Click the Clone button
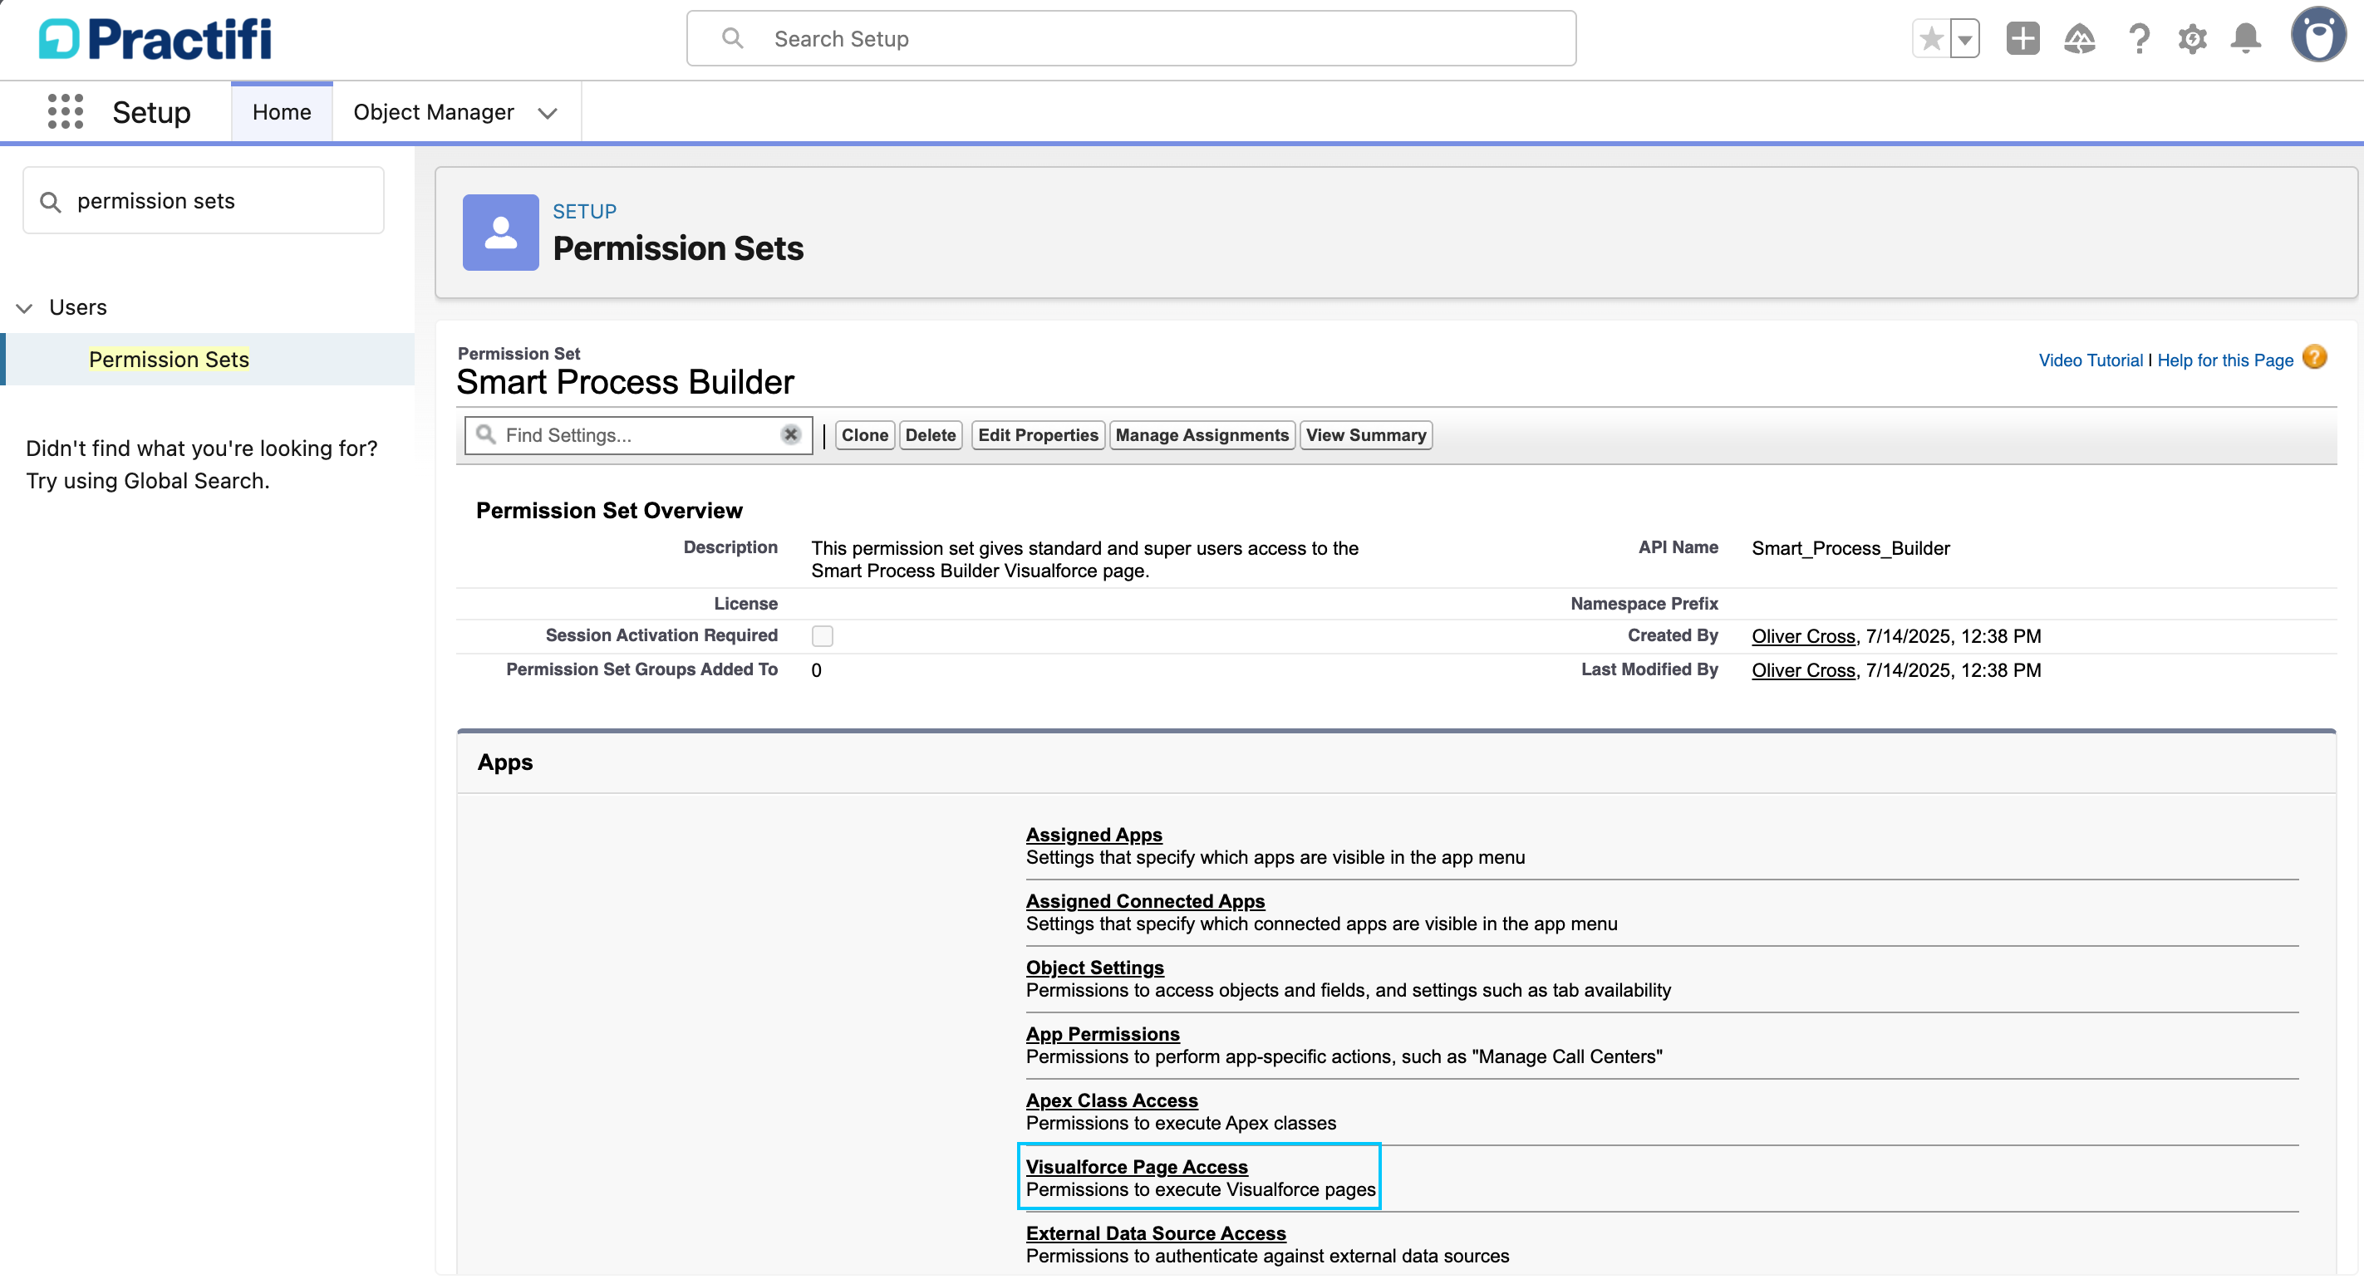 point(864,434)
